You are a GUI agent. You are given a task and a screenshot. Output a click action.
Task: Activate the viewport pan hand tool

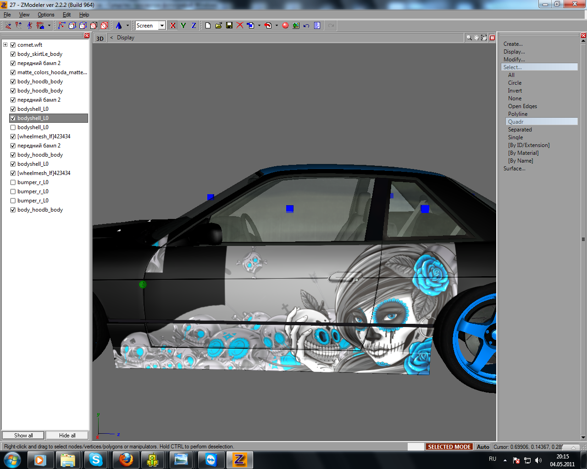pyautogui.click(x=476, y=38)
